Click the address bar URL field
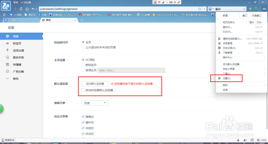The height and width of the screenshot is (144, 268). [x=118, y=9]
